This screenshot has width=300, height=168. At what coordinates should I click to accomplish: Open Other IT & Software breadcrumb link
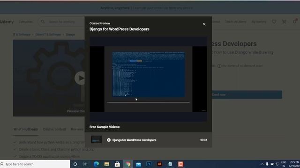click(48, 35)
